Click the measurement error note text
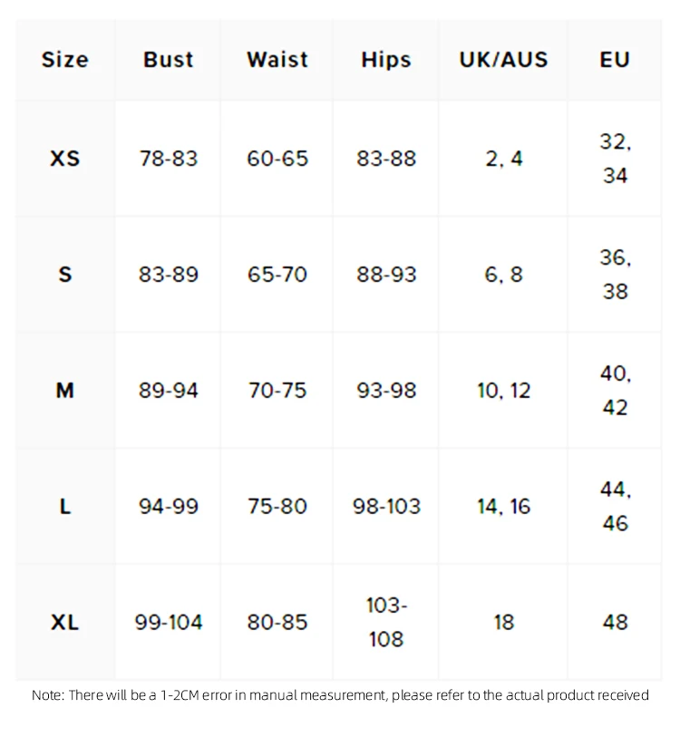The height and width of the screenshot is (737, 680). coord(340,695)
